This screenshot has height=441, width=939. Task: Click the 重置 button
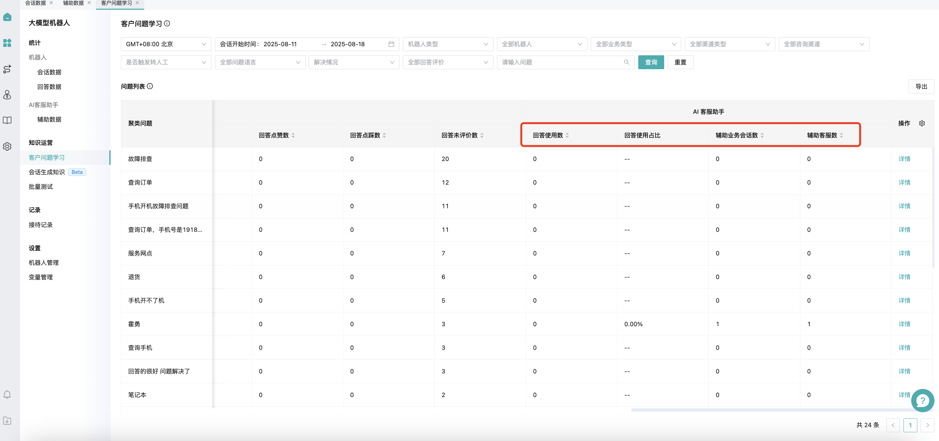(680, 62)
